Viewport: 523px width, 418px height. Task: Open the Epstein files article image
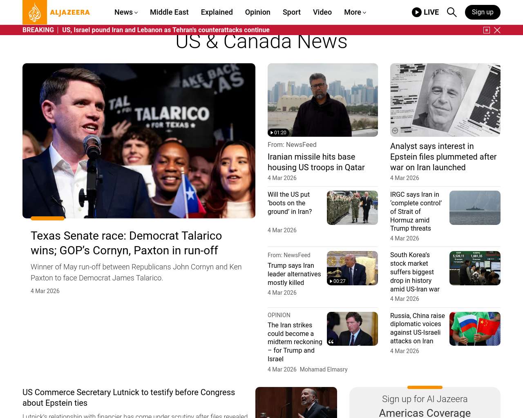pos(445,100)
